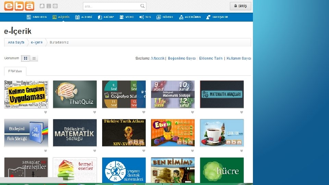Open the Ebru thumbnail

point(173,133)
